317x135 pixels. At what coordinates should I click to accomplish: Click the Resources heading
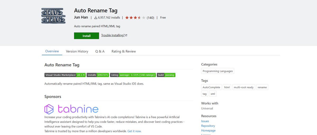tap(209, 116)
